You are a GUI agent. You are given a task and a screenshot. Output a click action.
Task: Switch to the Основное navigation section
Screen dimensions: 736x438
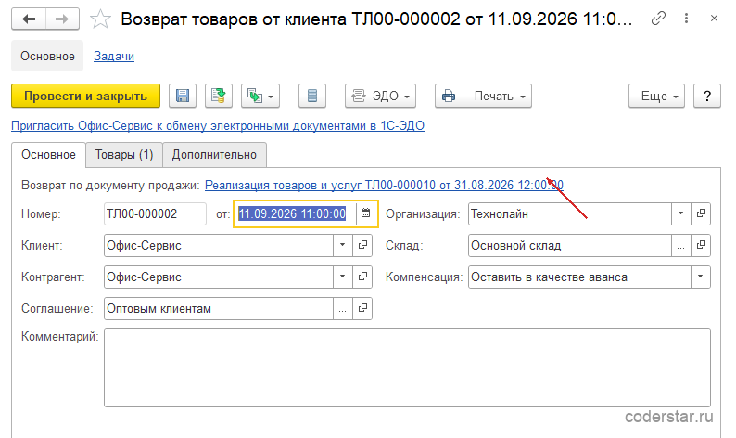coord(47,56)
